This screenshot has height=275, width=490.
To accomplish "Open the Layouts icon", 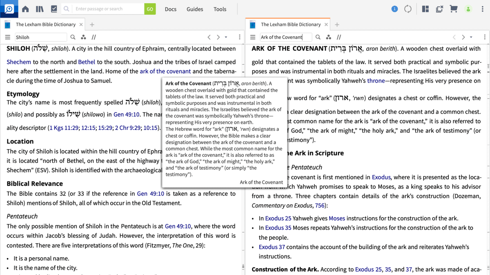I will 425,9.
